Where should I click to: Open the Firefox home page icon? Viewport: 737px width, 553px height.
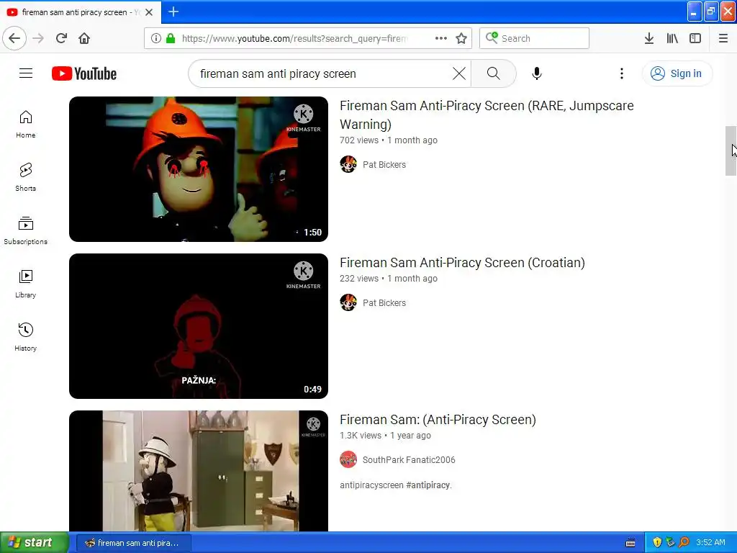point(84,38)
